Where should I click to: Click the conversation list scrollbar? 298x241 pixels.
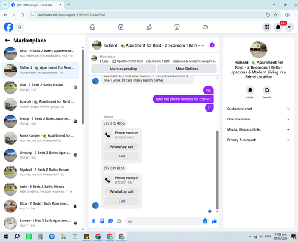[x=83, y=86]
